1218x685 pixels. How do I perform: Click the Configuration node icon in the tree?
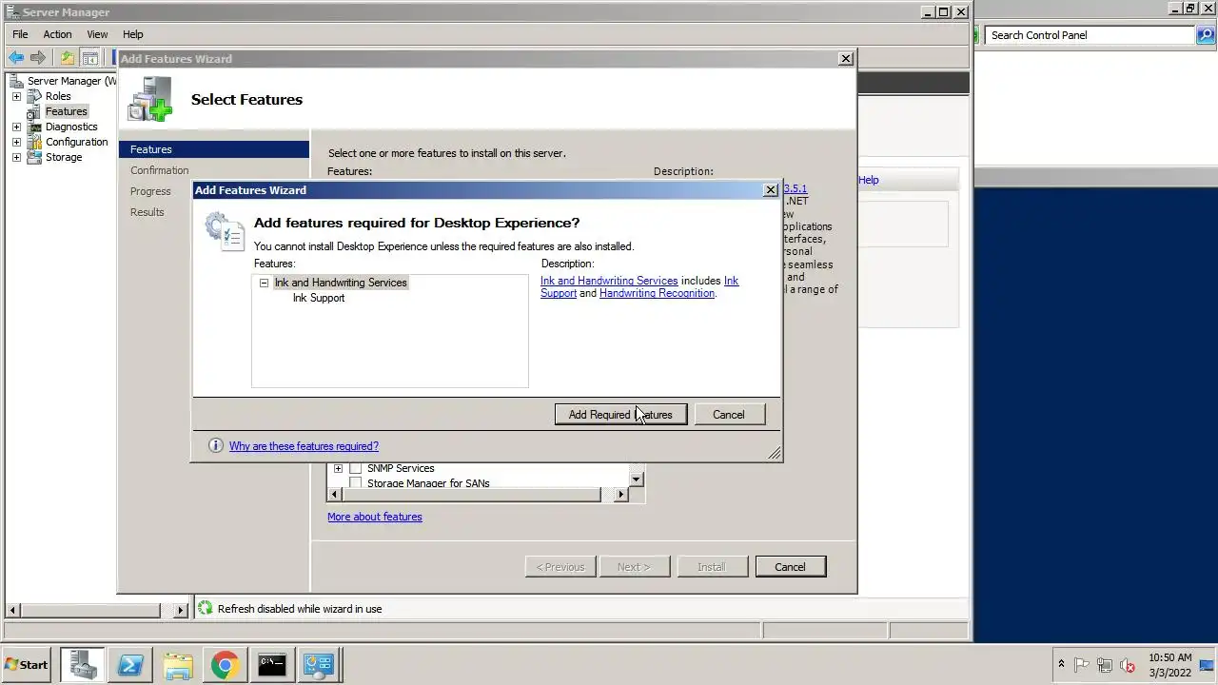tap(34, 142)
